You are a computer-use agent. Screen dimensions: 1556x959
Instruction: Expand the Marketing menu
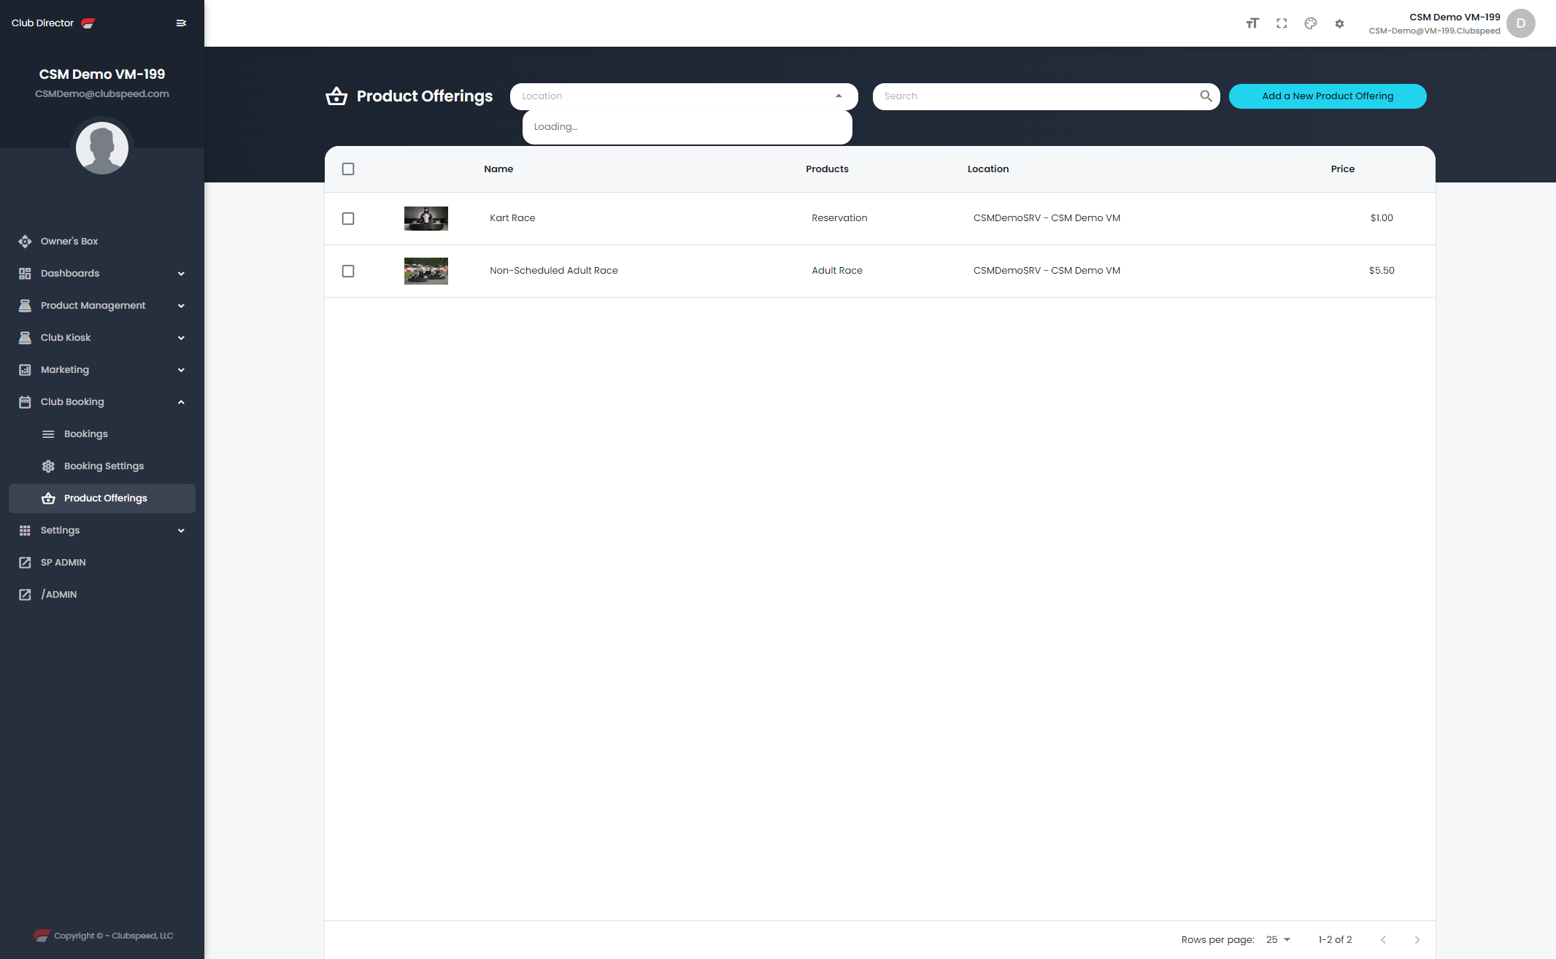tap(102, 369)
